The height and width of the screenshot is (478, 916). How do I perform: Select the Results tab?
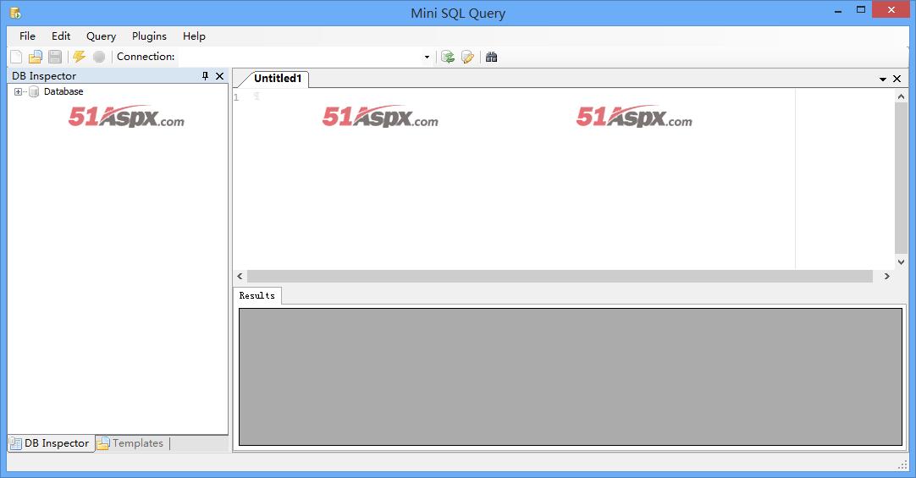tap(257, 295)
